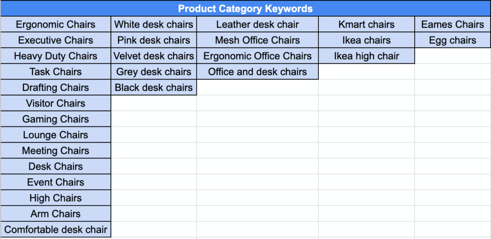The height and width of the screenshot is (239, 491).
Task: Select the Office and desk chairs cell
Action: (257, 72)
